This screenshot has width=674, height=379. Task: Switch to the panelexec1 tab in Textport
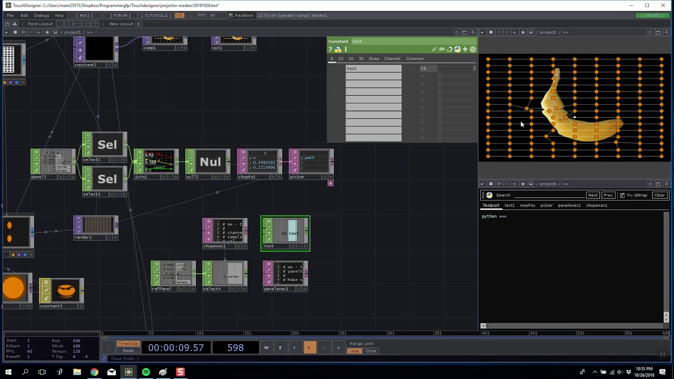point(570,205)
